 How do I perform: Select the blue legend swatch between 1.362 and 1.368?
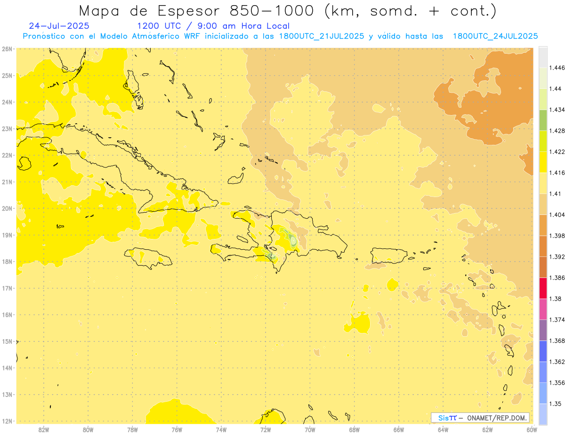tap(543, 351)
